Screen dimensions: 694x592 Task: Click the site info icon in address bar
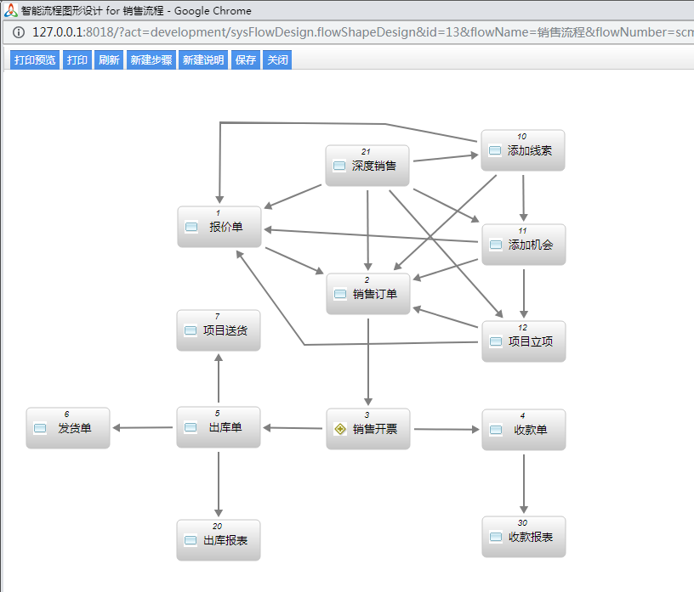(x=18, y=33)
